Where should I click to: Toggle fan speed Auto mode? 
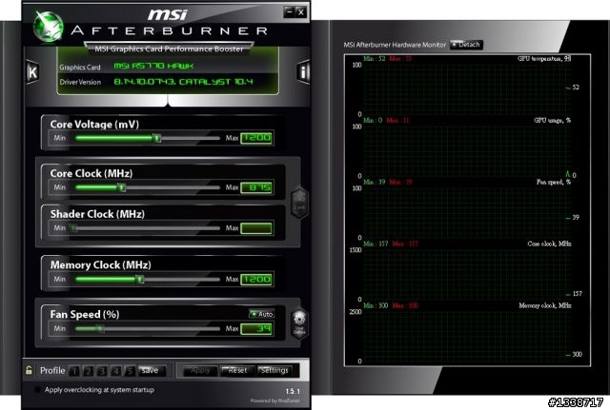(261, 314)
